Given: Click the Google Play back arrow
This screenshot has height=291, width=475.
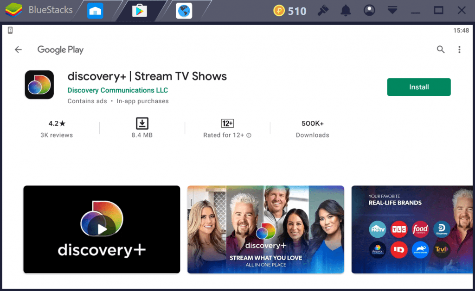Looking at the screenshot, I should tap(18, 50).
